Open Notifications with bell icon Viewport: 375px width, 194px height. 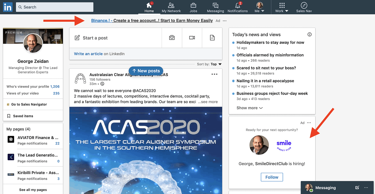(237, 7)
